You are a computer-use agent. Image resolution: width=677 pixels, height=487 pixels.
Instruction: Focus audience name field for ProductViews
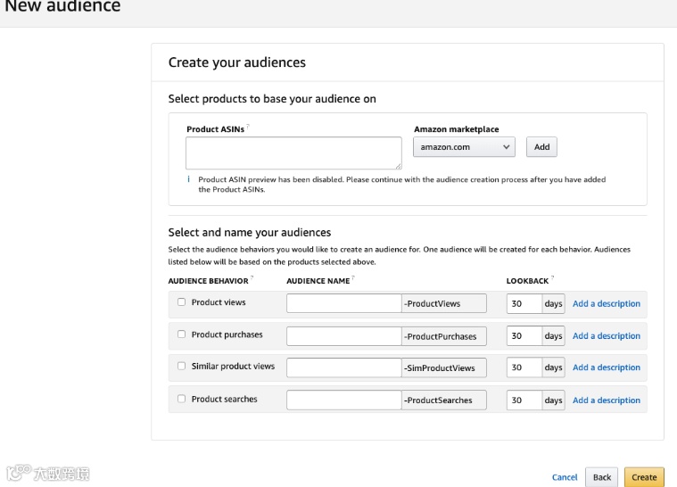[343, 303]
